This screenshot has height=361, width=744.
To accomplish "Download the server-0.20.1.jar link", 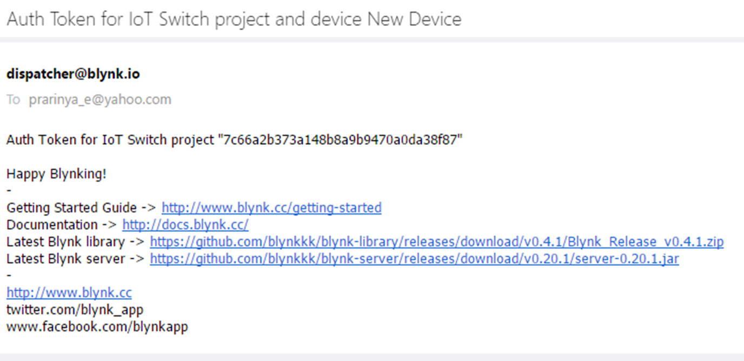I will 414,259.
